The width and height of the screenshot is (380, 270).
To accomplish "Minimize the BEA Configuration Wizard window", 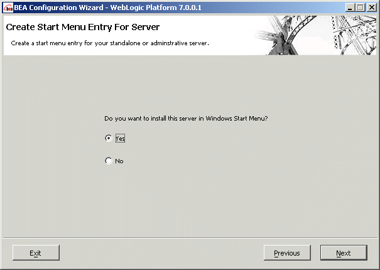I will point(349,8).
